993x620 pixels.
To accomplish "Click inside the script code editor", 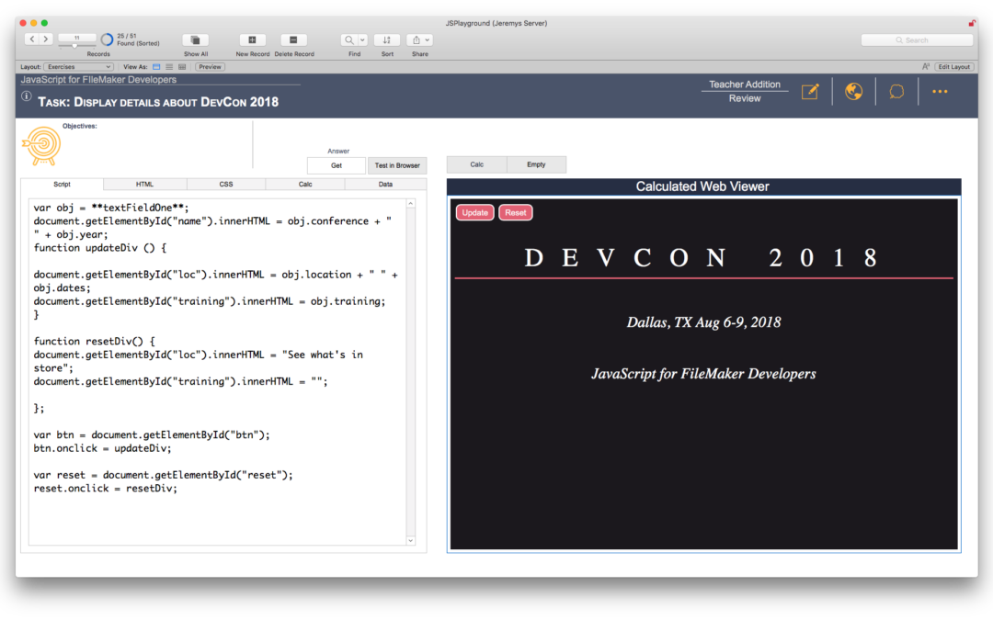I will point(217,372).
